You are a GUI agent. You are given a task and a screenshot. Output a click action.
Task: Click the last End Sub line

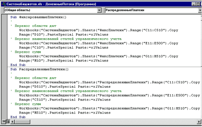click(x=18, y=117)
